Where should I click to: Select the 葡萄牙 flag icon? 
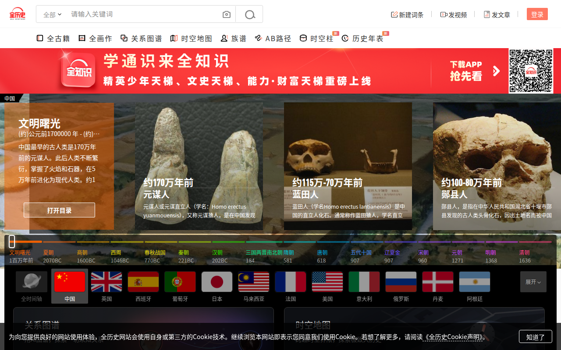pos(180,282)
